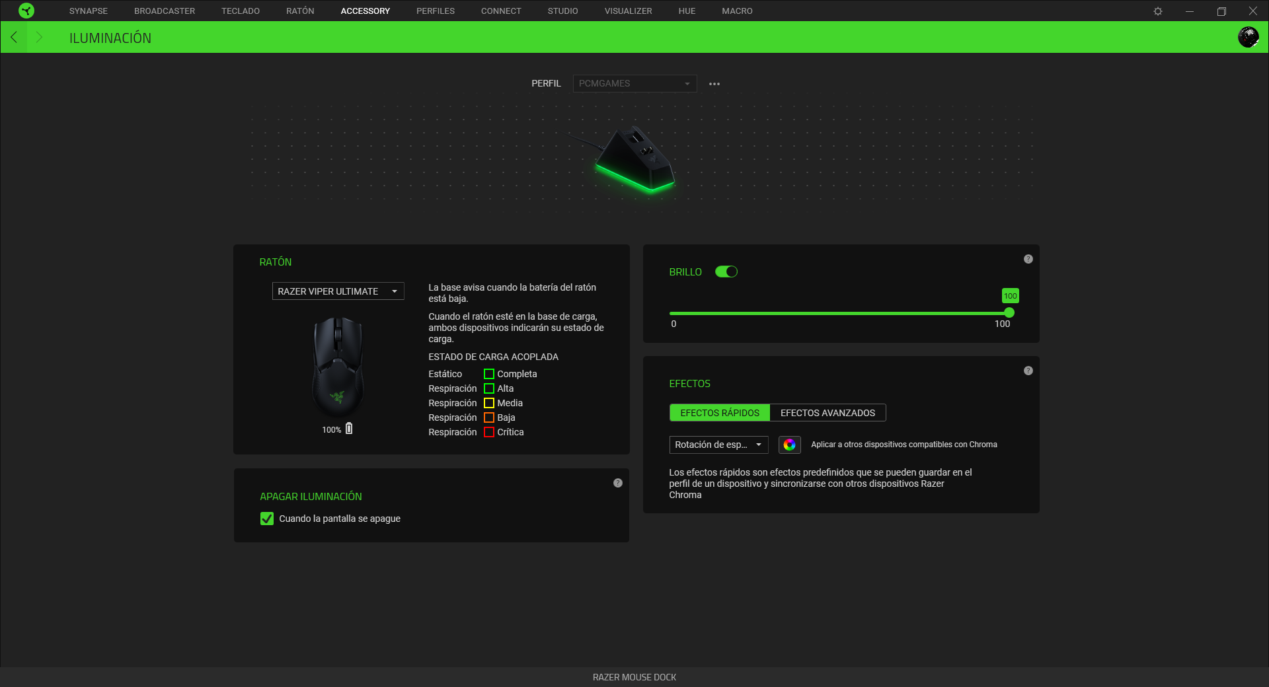
Task: Click Aplicar a otros dispositivos compatibles text
Action: pos(904,445)
